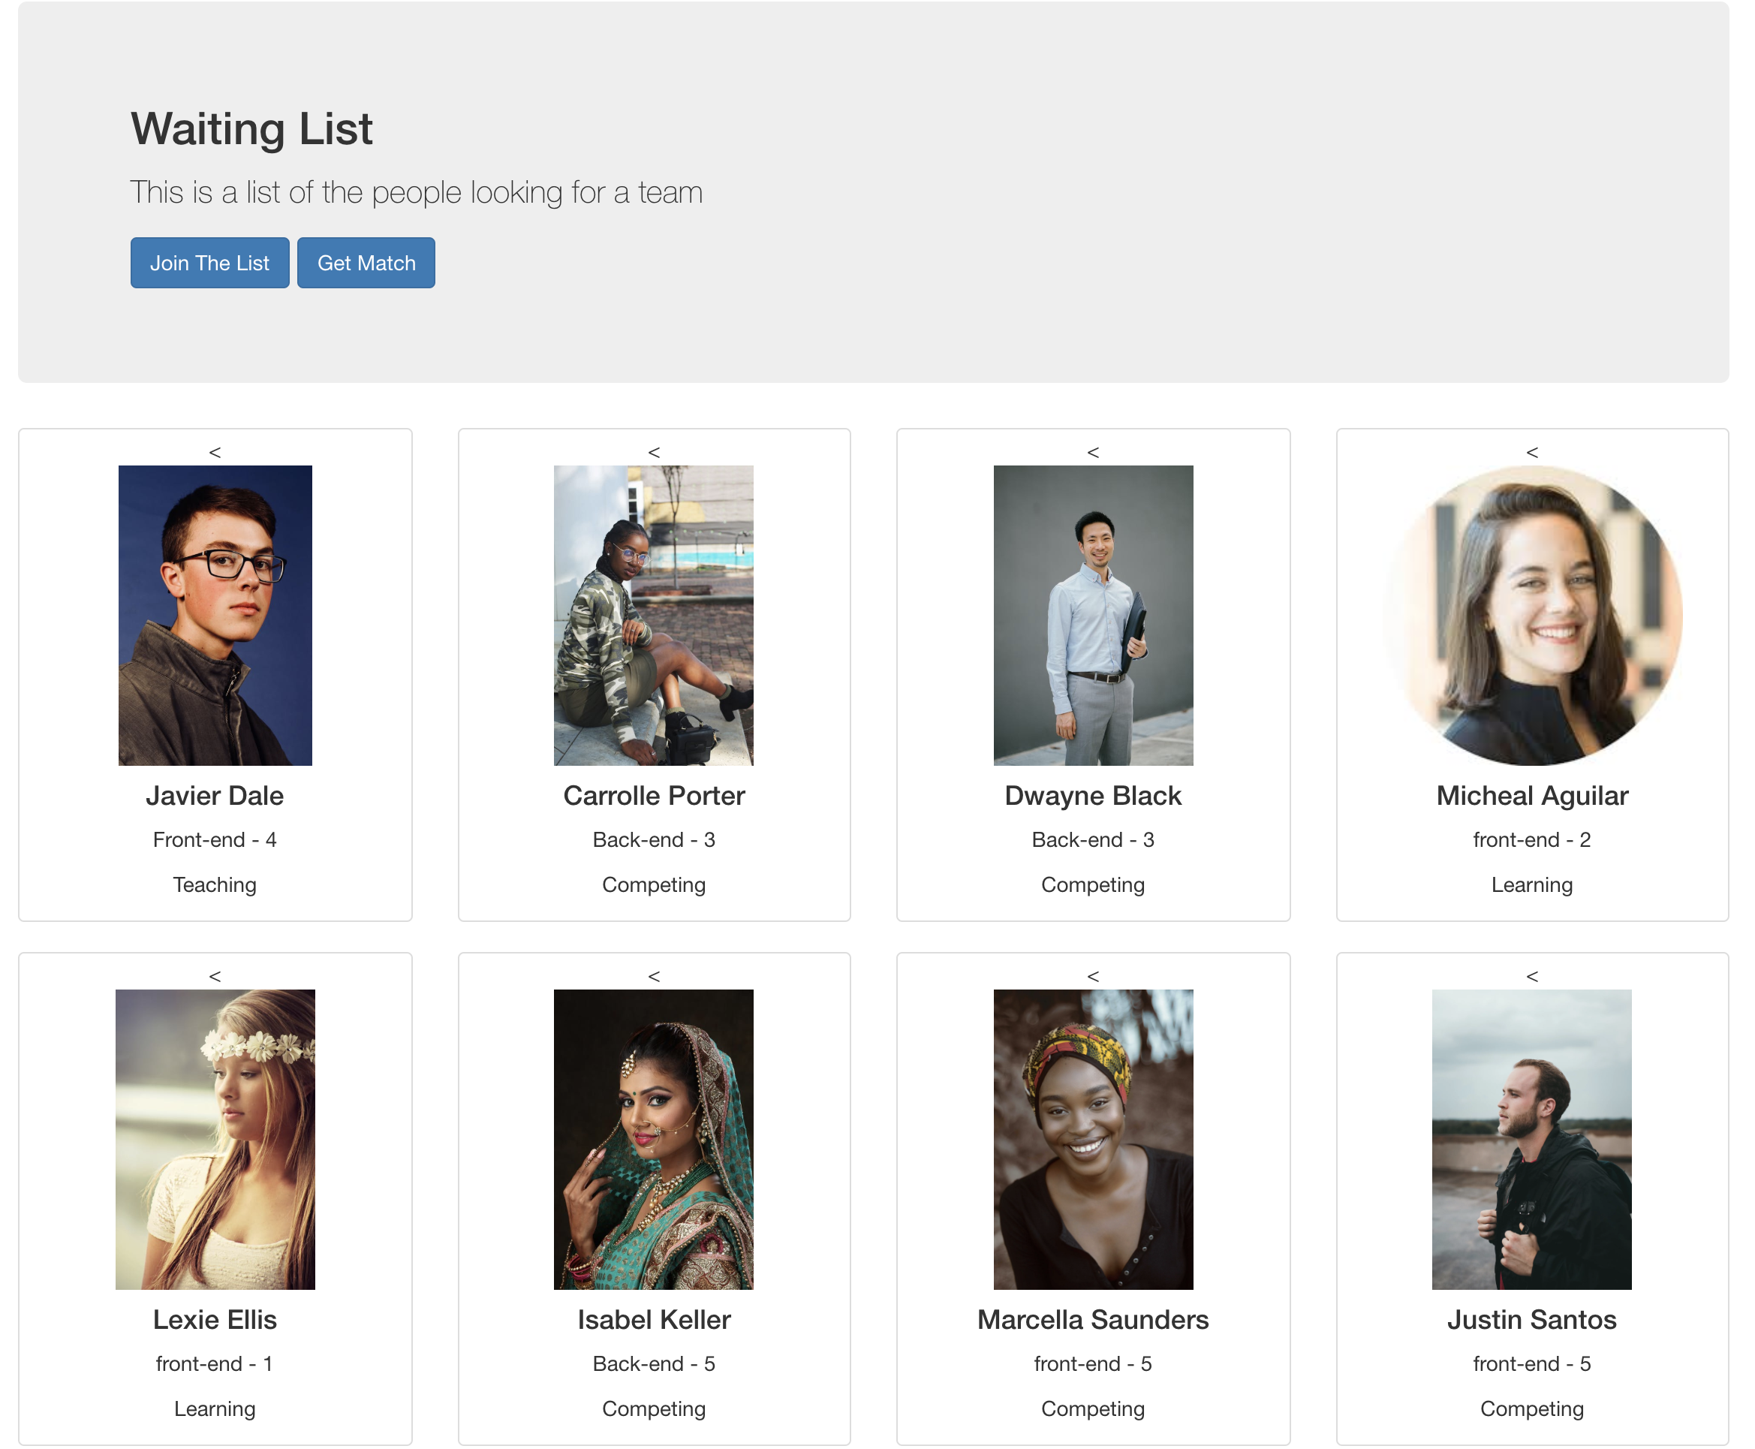The height and width of the screenshot is (1449, 1755).
Task: Click the chevron above Isabel Keller's photo
Action: point(653,976)
